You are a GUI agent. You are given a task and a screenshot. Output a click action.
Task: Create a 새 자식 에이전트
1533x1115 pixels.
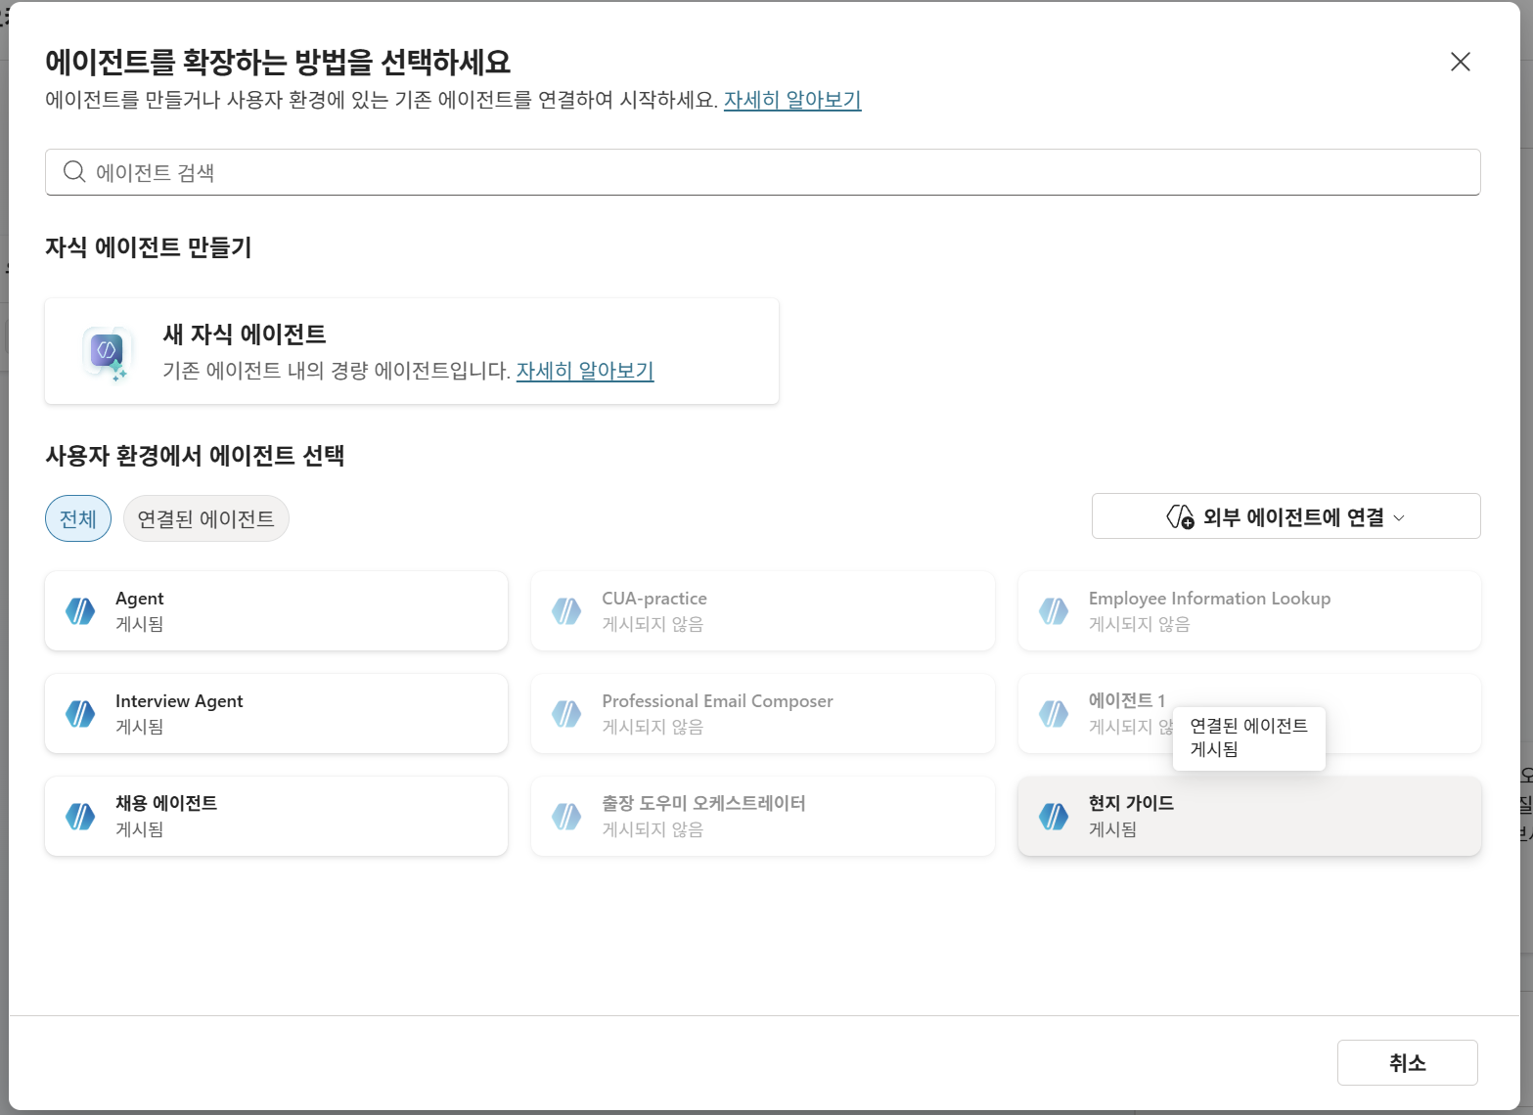tap(412, 351)
